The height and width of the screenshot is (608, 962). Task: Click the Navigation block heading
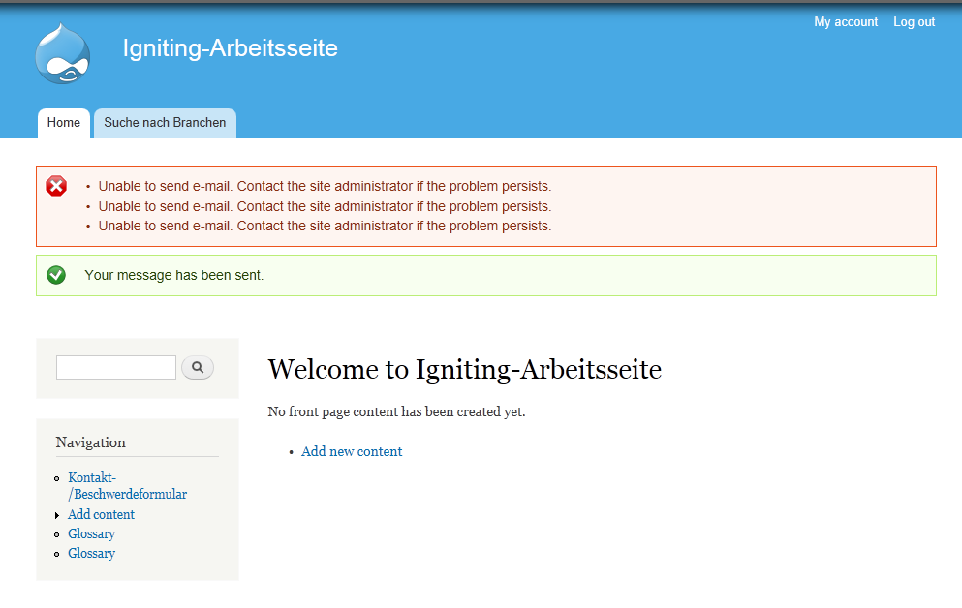point(91,442)
